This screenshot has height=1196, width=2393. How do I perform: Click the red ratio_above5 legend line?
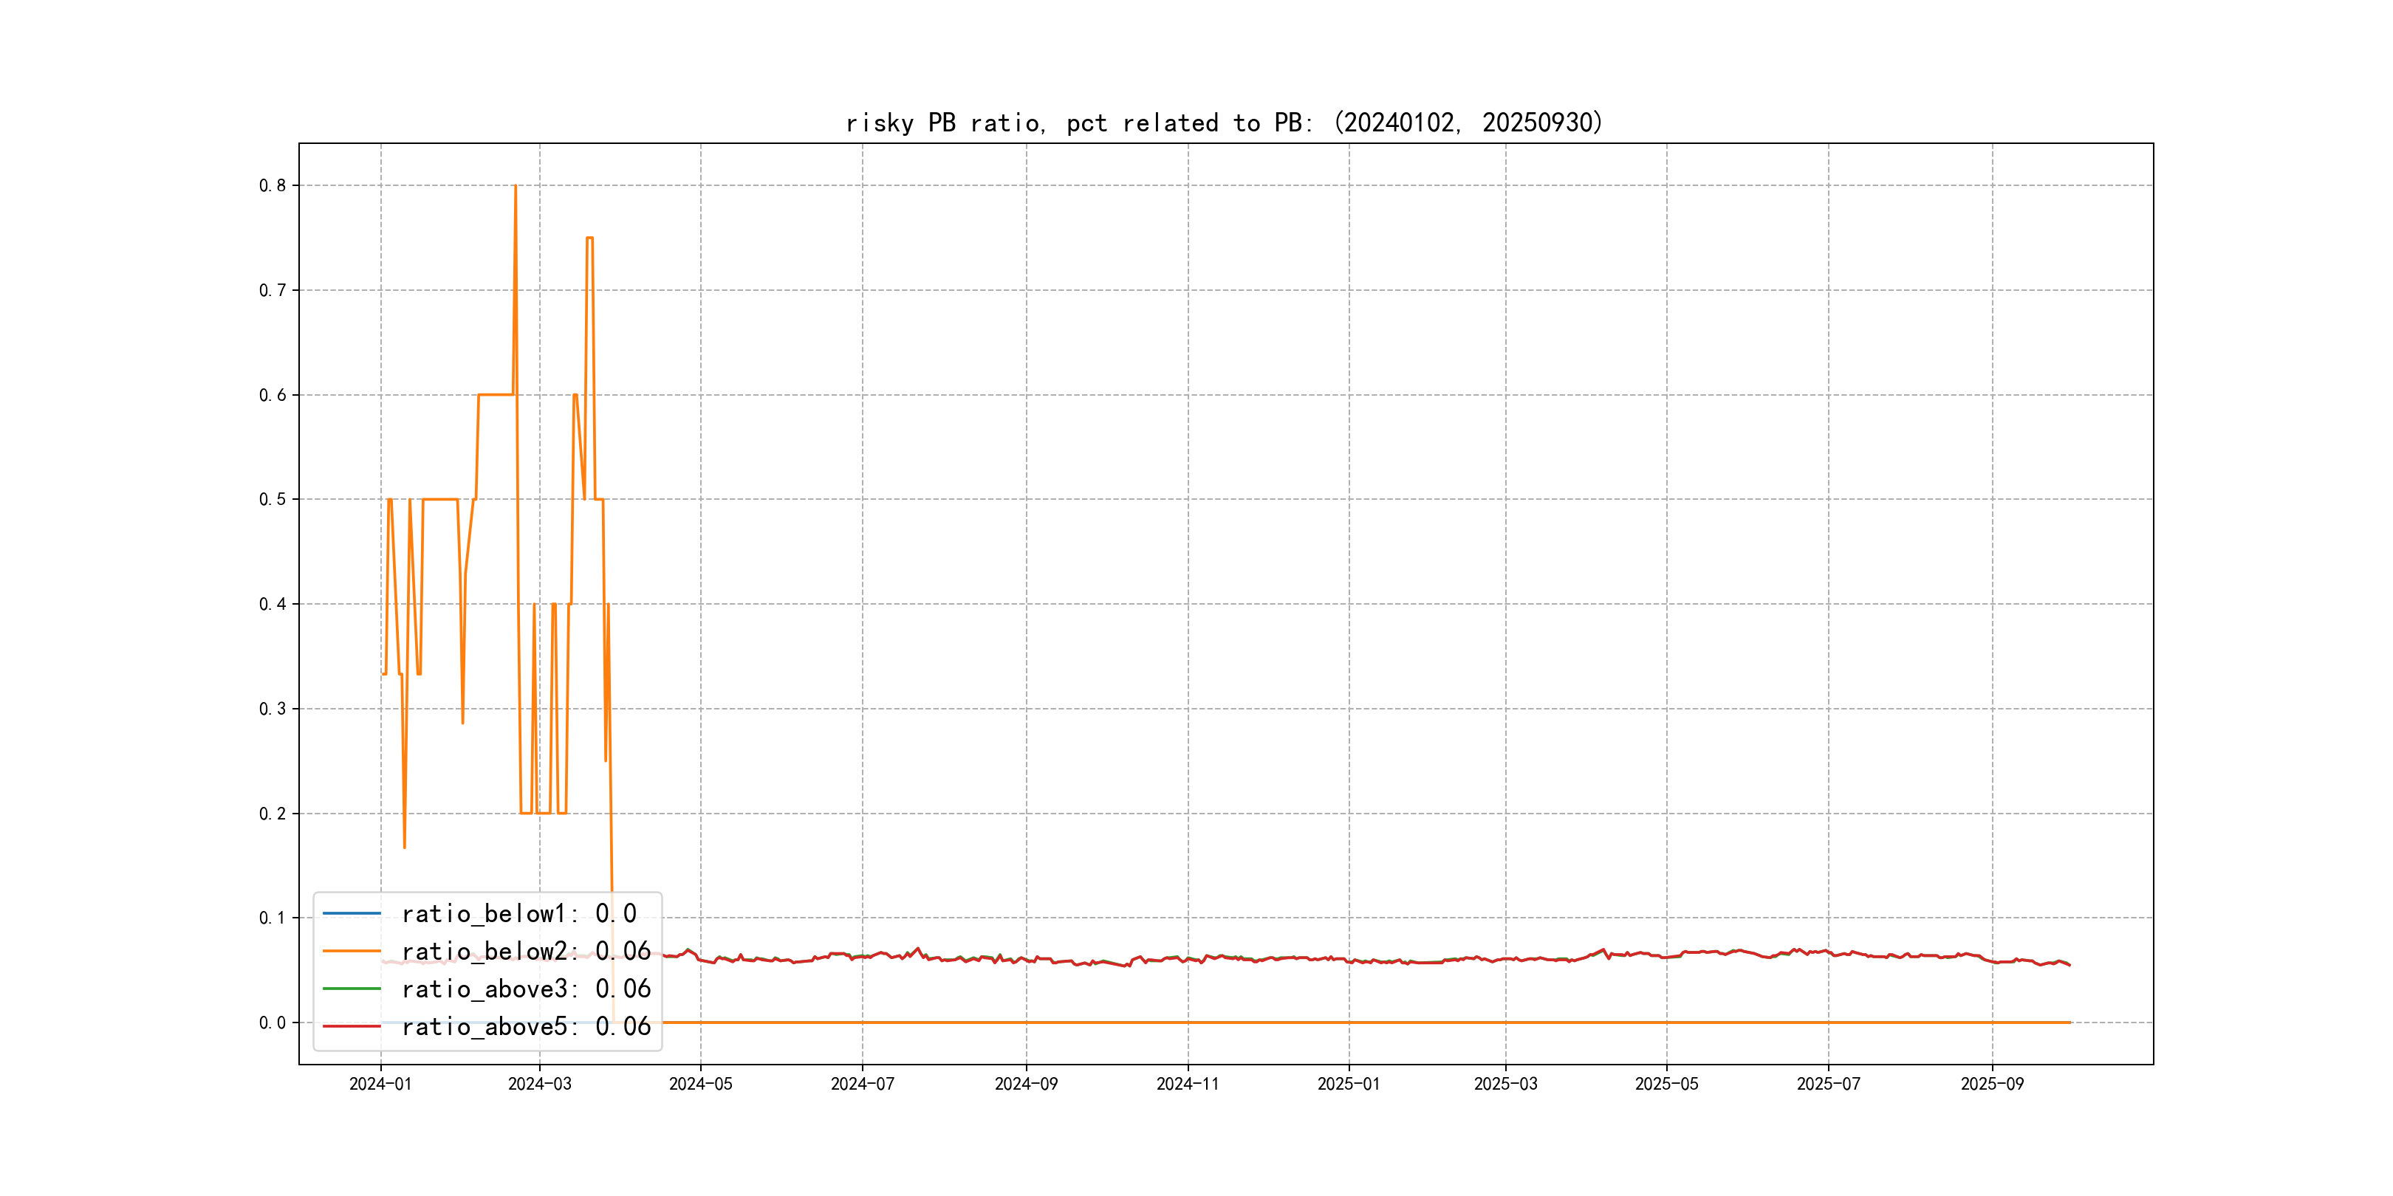click(x=351, y=1026)
